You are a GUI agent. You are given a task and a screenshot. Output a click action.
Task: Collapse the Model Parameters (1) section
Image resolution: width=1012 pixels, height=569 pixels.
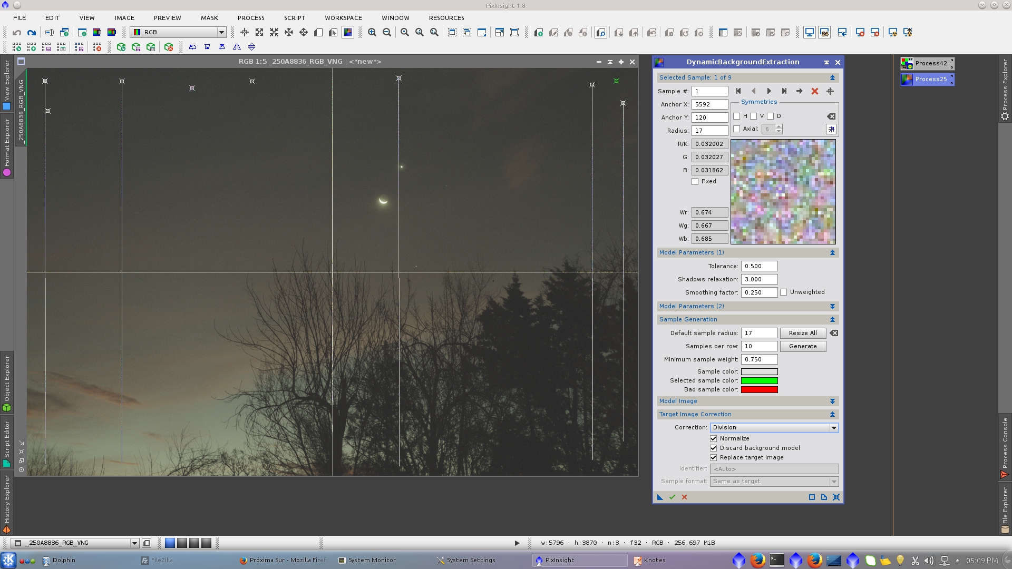tap(833, 253)
